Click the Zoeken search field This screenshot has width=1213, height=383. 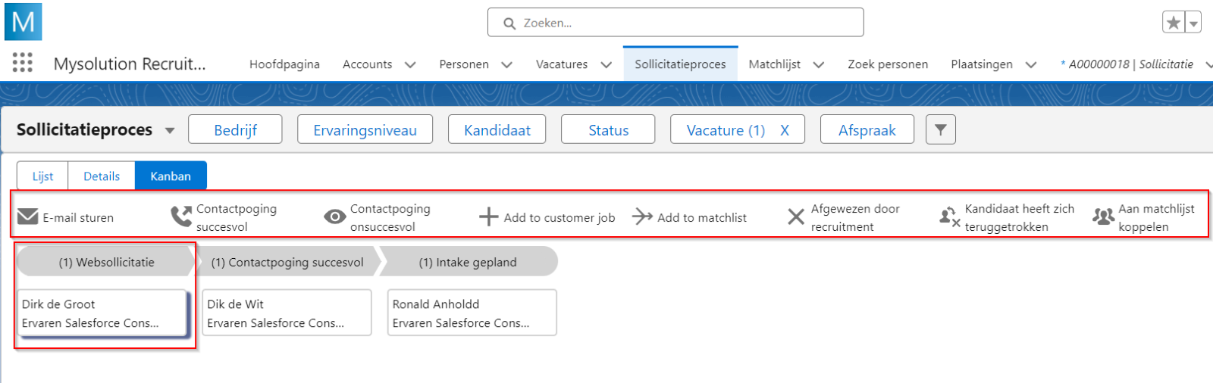(x=675, y=23)
